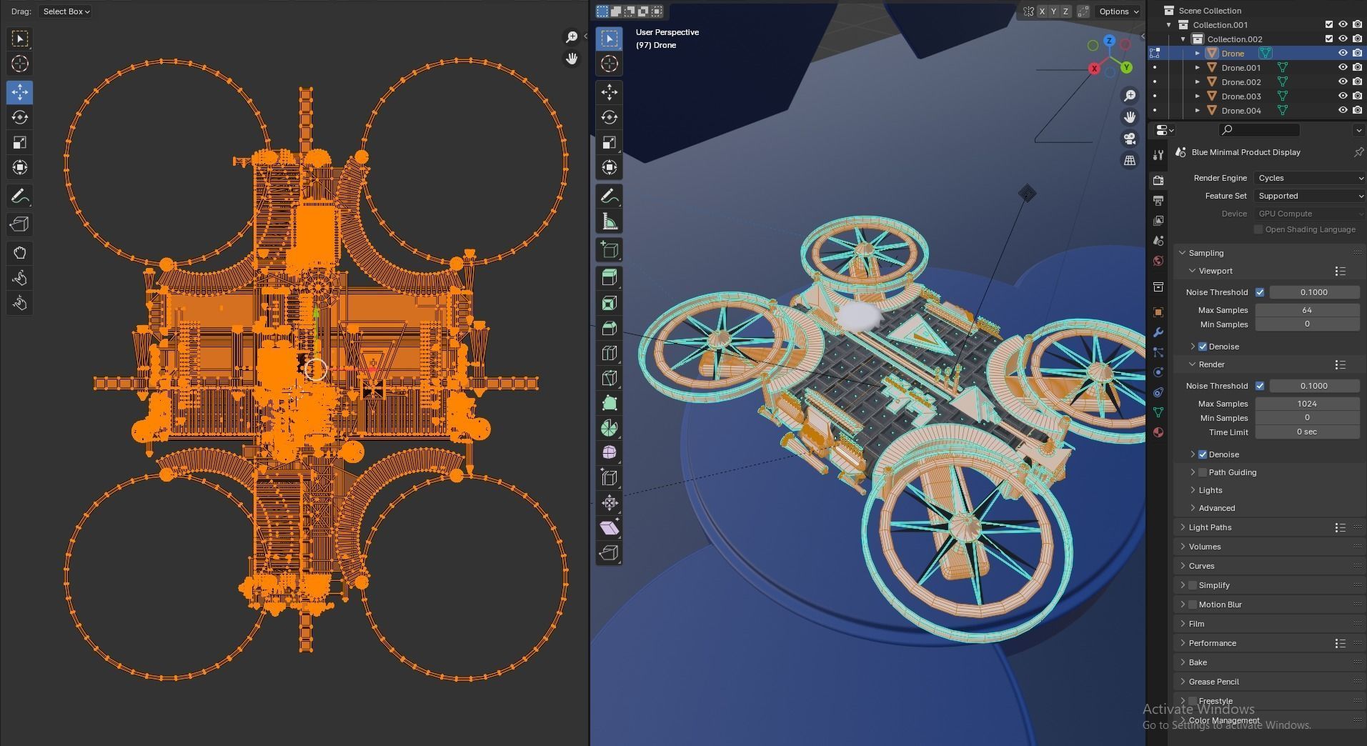1367x746 pixels.
Task: Toggle Z axis mirror button
Action: point(1066,11)
